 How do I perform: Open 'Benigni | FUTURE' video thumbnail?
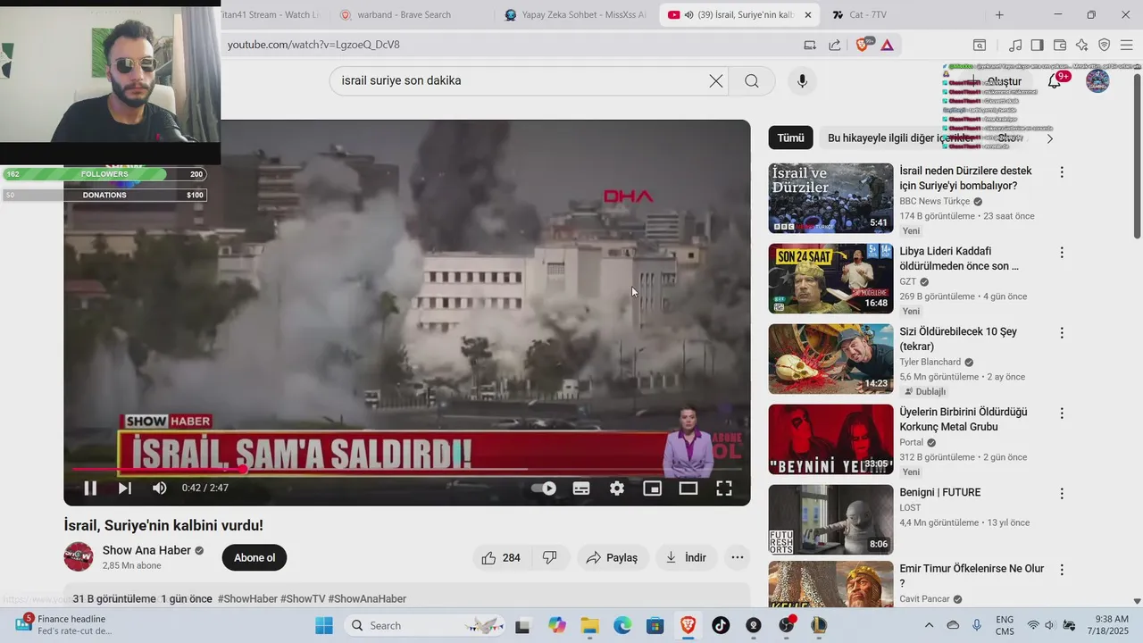pos(830,519)
